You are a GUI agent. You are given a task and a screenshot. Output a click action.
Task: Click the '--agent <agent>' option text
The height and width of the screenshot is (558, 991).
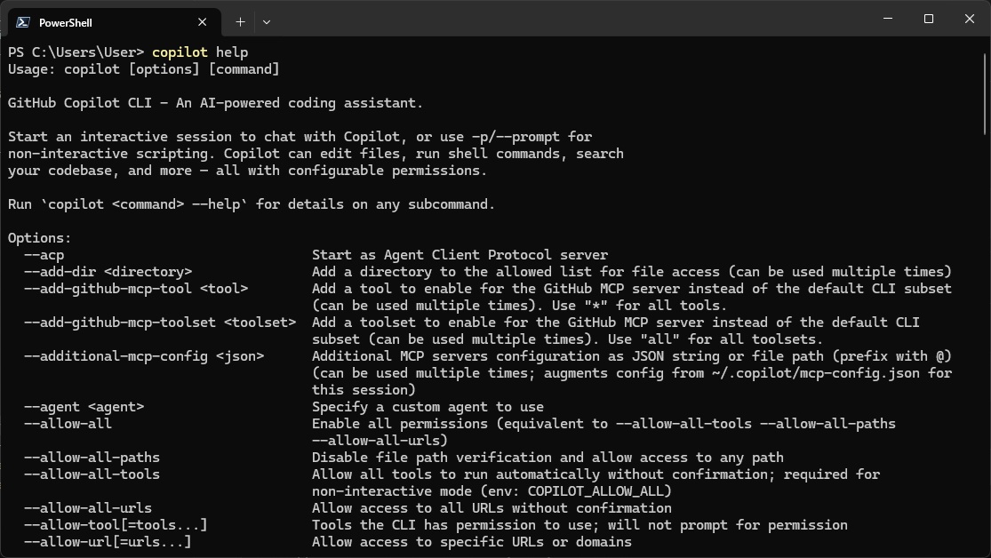[84, 407]
